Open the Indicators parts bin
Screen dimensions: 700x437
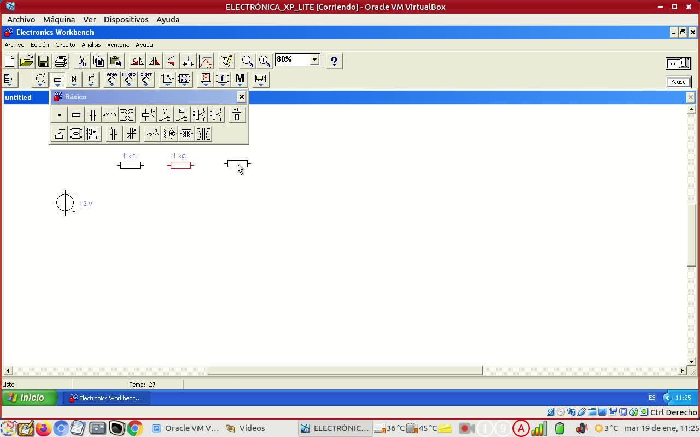pos(206,80)
